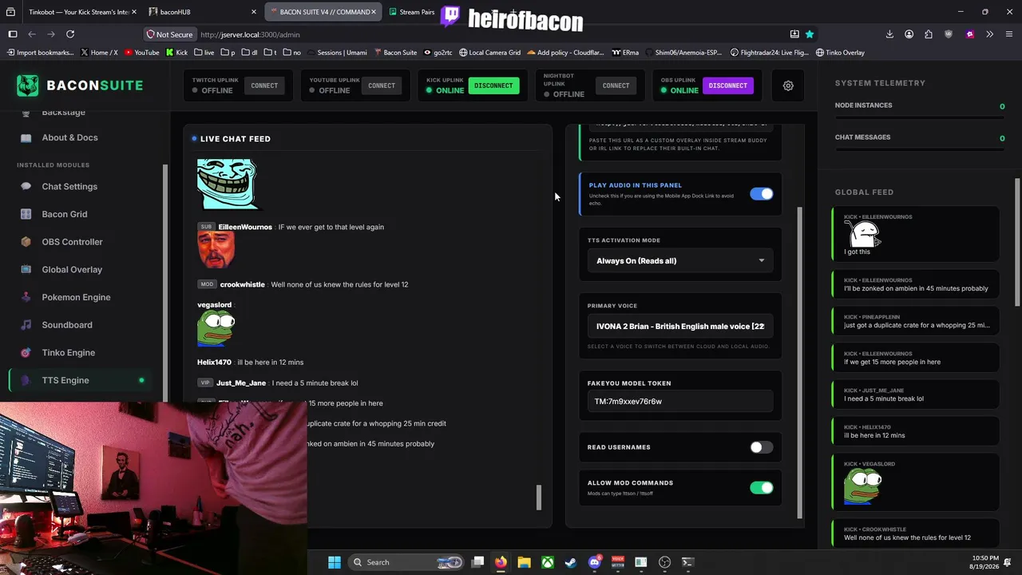Open Discord from the taskbar
The height and width of the screenshot is (575, 1022).
point(594,562)
